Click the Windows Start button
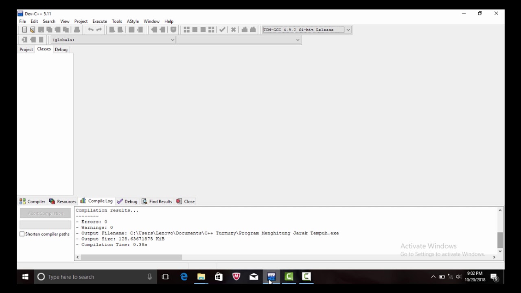The image size is (521, 293). coord(25,277)
